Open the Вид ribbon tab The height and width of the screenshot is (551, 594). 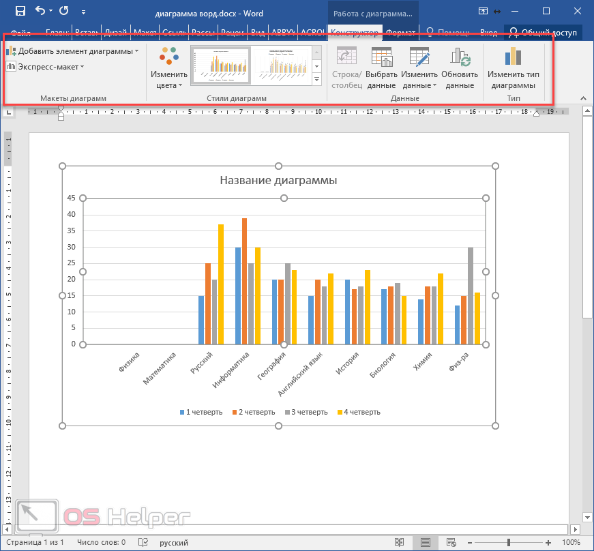pos(258,32)
